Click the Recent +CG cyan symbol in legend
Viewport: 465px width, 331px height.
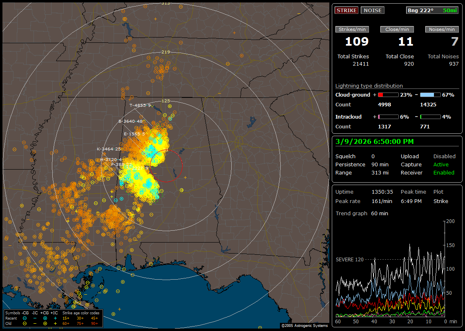[x=45, y=318]
